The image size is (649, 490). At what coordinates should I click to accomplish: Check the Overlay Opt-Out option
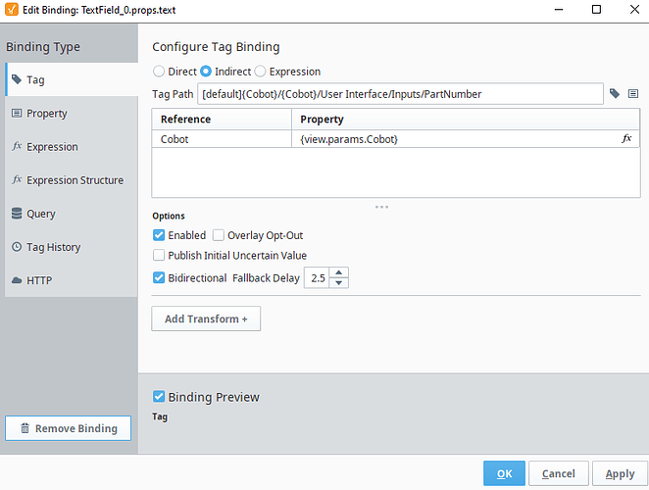pyautogui.click(x=219, y=235)
